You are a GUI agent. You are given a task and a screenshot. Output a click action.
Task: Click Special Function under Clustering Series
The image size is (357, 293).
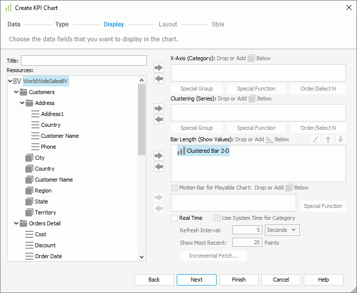point(256,128)
